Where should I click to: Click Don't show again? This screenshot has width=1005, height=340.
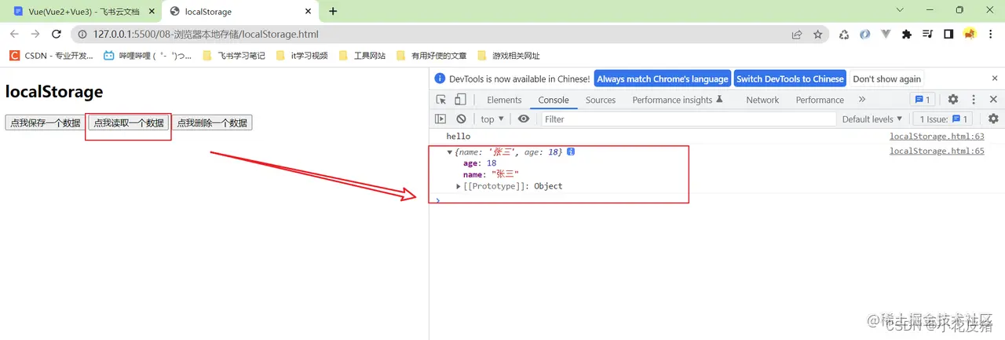click(x=887, y=79)
